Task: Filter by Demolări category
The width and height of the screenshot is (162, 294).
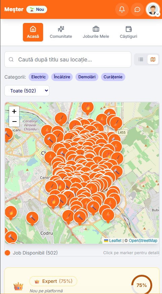Action: point(87,77)
